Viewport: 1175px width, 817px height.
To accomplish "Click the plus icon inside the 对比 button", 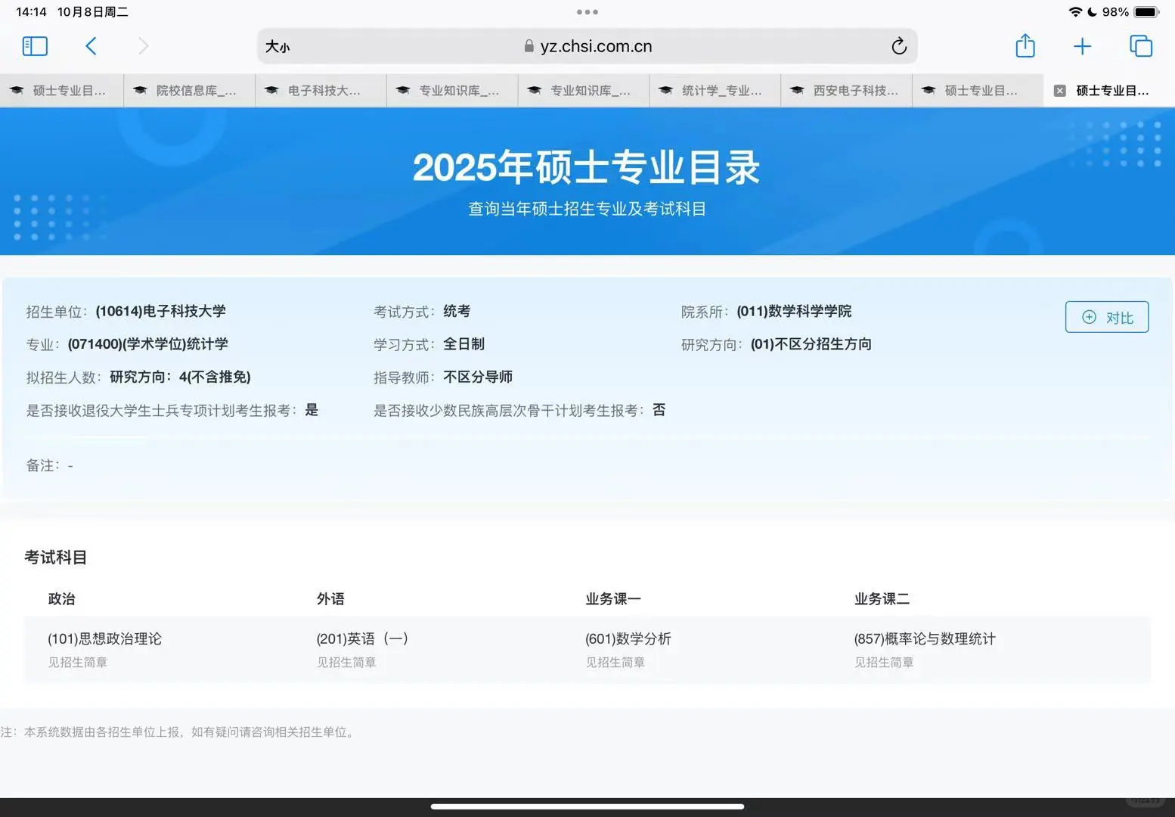I will (1089, 317).
